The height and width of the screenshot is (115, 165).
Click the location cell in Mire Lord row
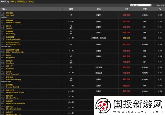click(x=99, y=67)
